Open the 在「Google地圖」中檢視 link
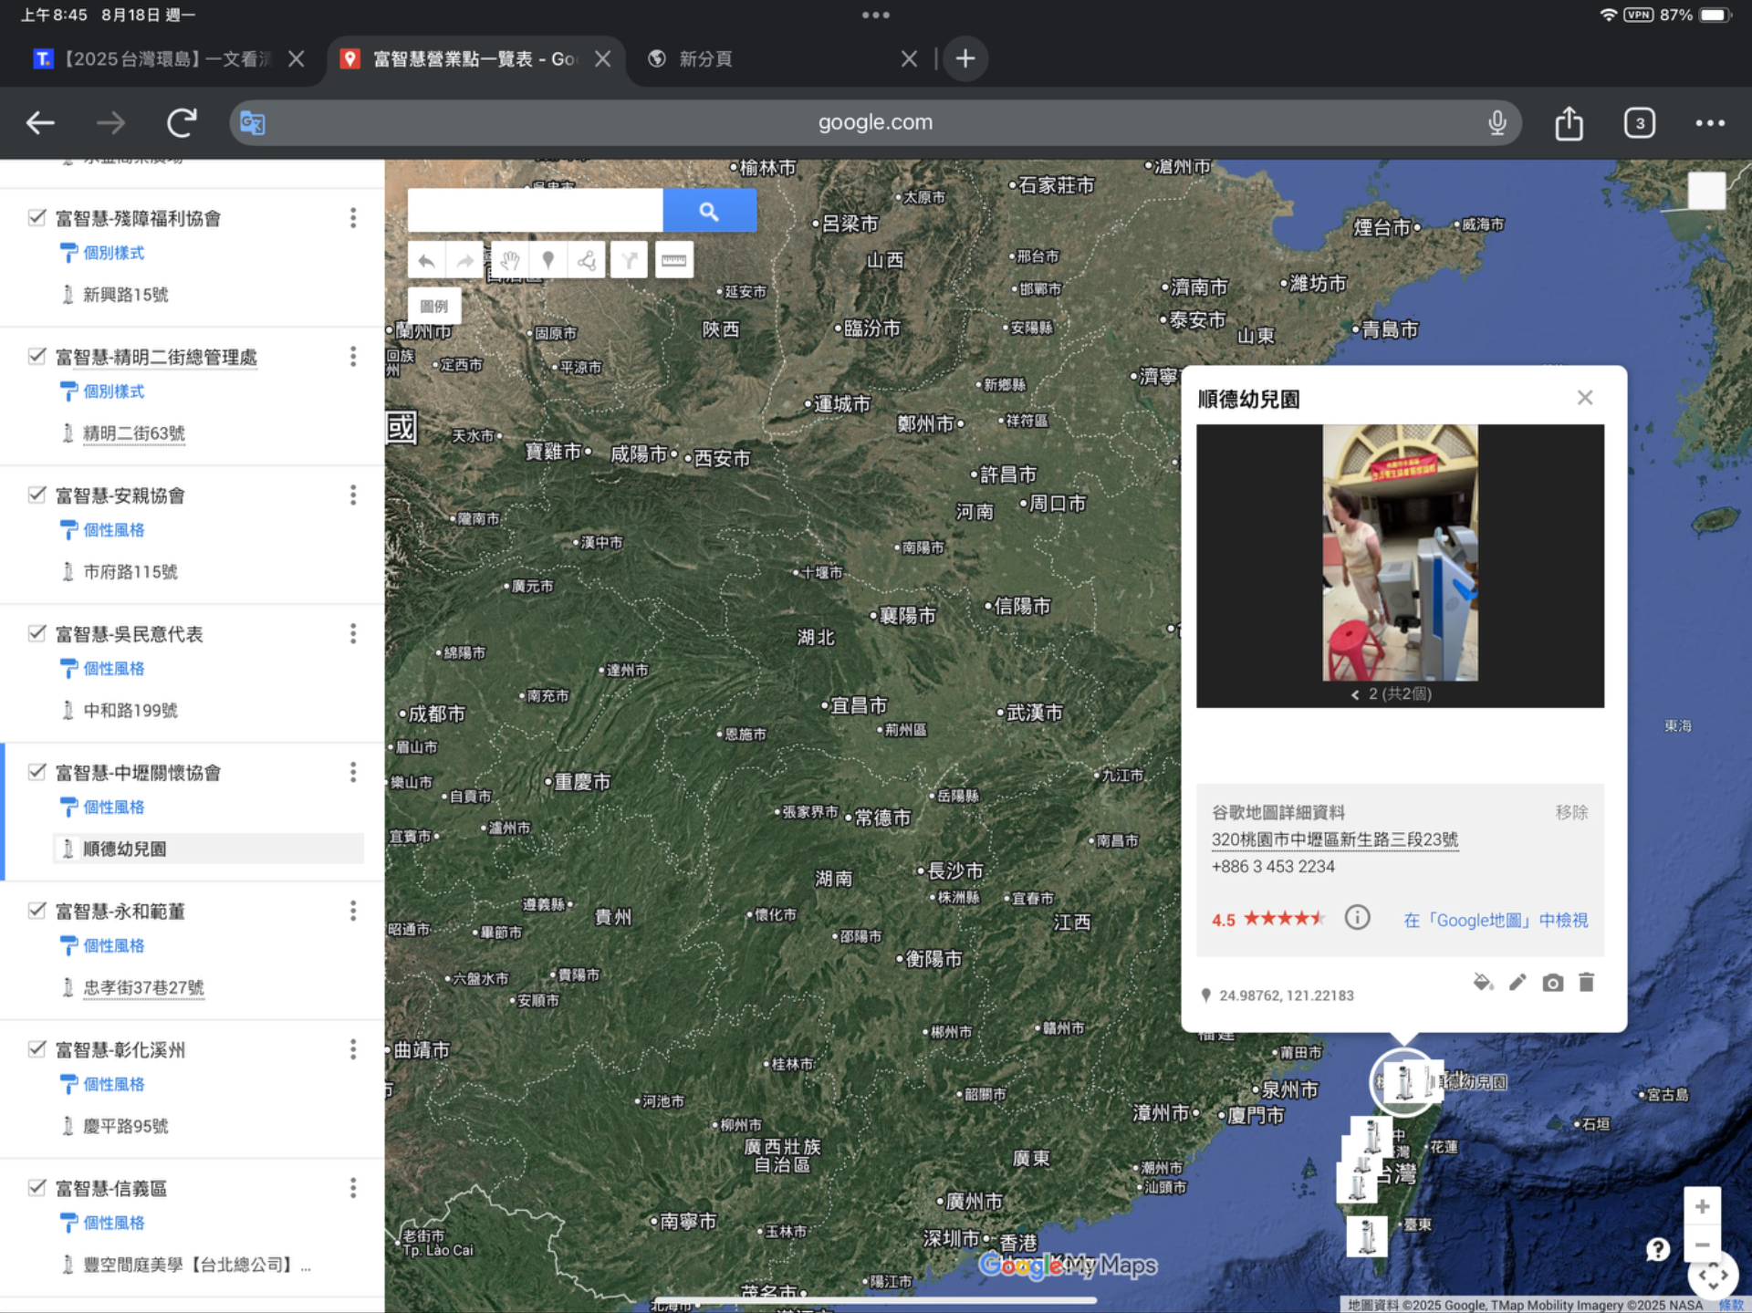The image size is (1752, 1313). click(1496, 920)
